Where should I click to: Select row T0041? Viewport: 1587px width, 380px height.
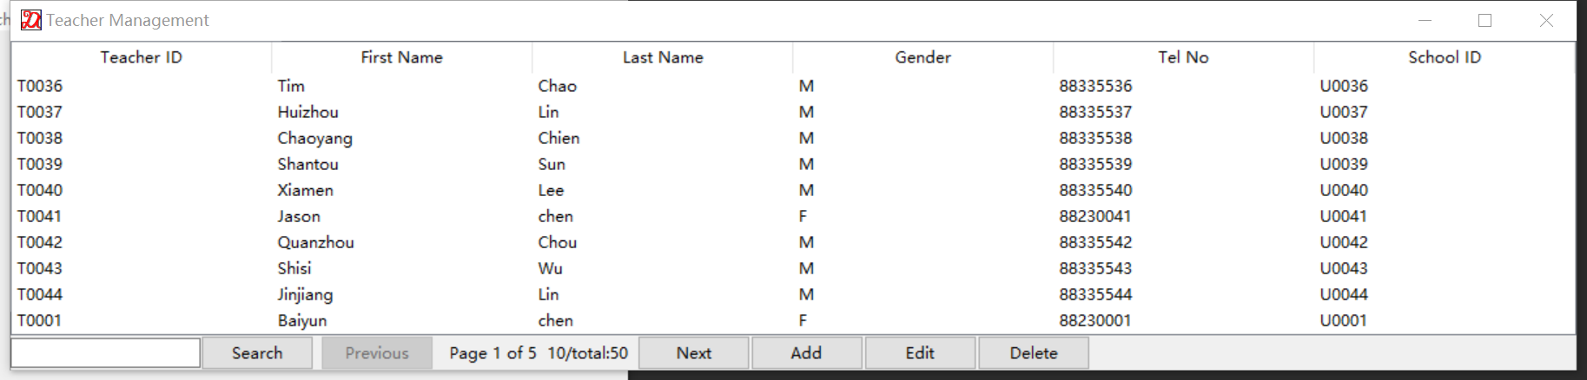[x=793, y=216]
